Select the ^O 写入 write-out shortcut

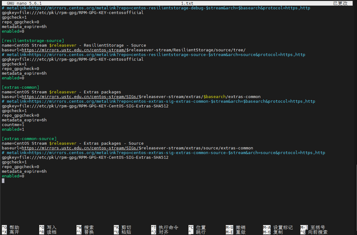[x=48, y=228]
